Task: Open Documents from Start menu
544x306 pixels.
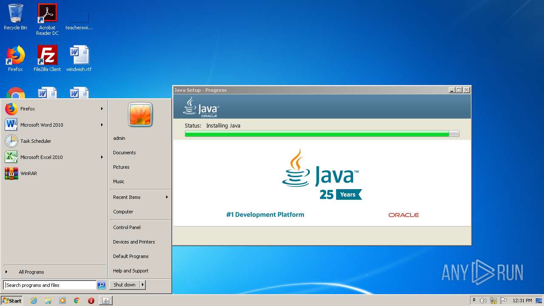Action: (124, 153)
